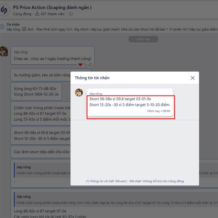
Task: Click the Cộng đồng label under group title
Action: click(22, 14)
